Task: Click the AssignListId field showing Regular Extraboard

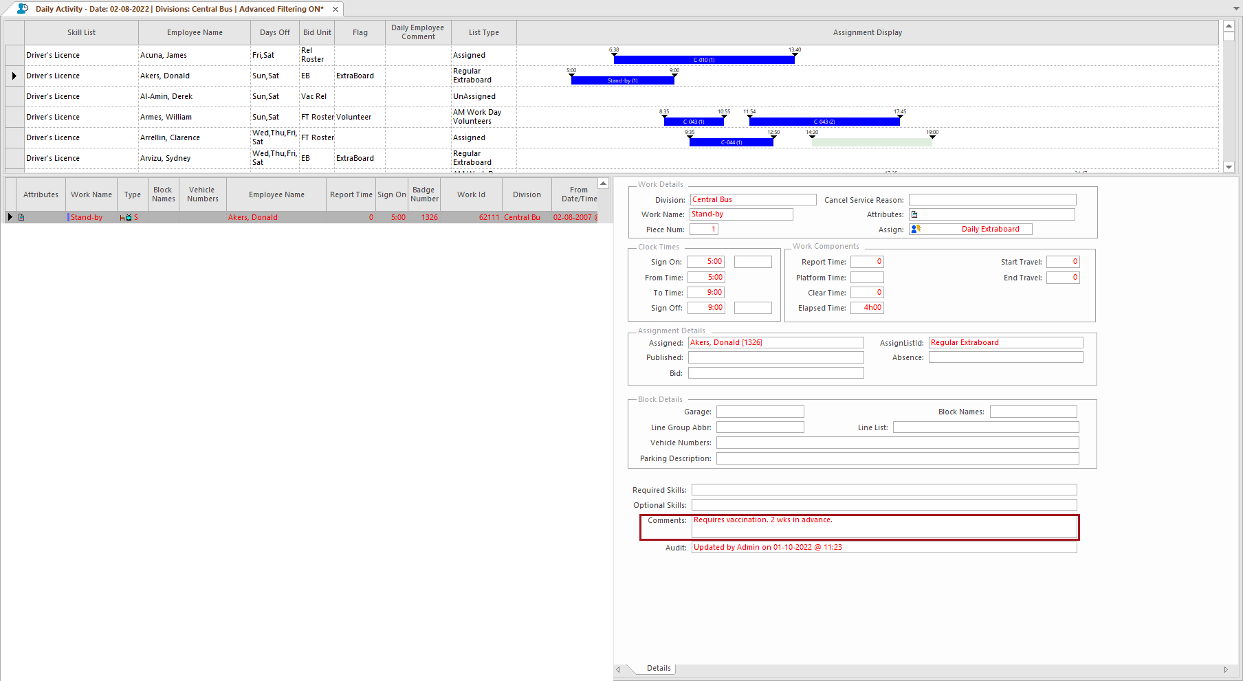Action: point(1005,342)
